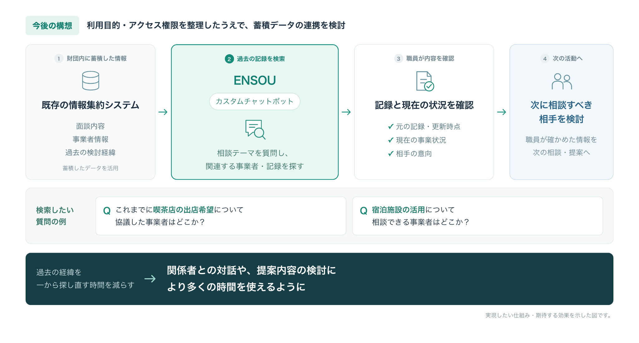639x343 pixels.
Task: Click the 事業者情報 text
Action: [90, 139]
